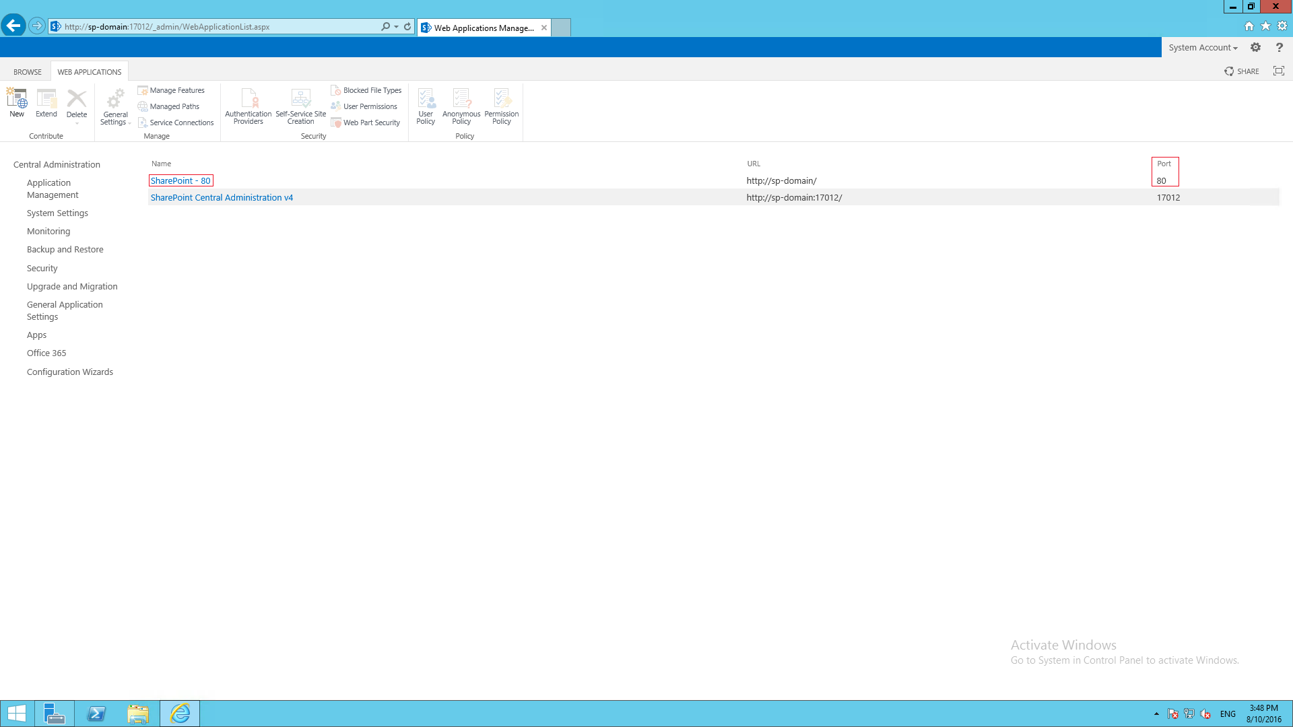Click the http://sp-domain/ URL cell

tap(781, 180)
